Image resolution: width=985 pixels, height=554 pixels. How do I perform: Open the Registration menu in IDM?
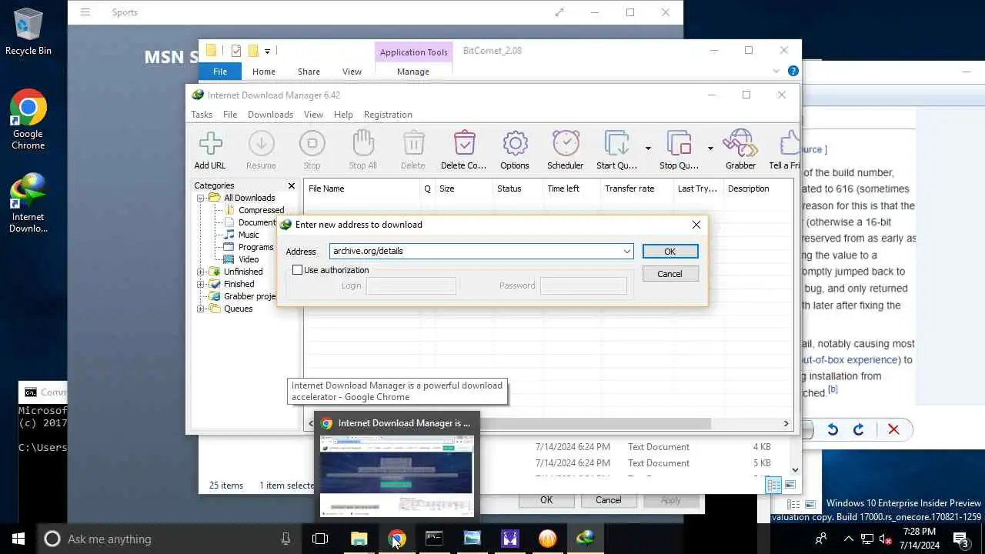tap(388, 114)
